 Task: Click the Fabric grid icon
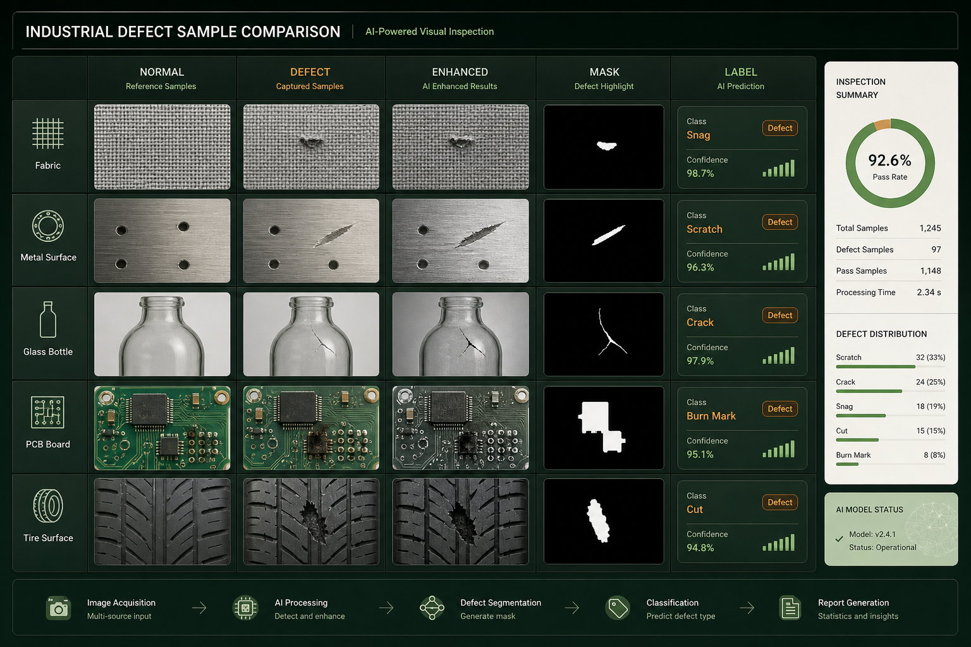[48, 133]
